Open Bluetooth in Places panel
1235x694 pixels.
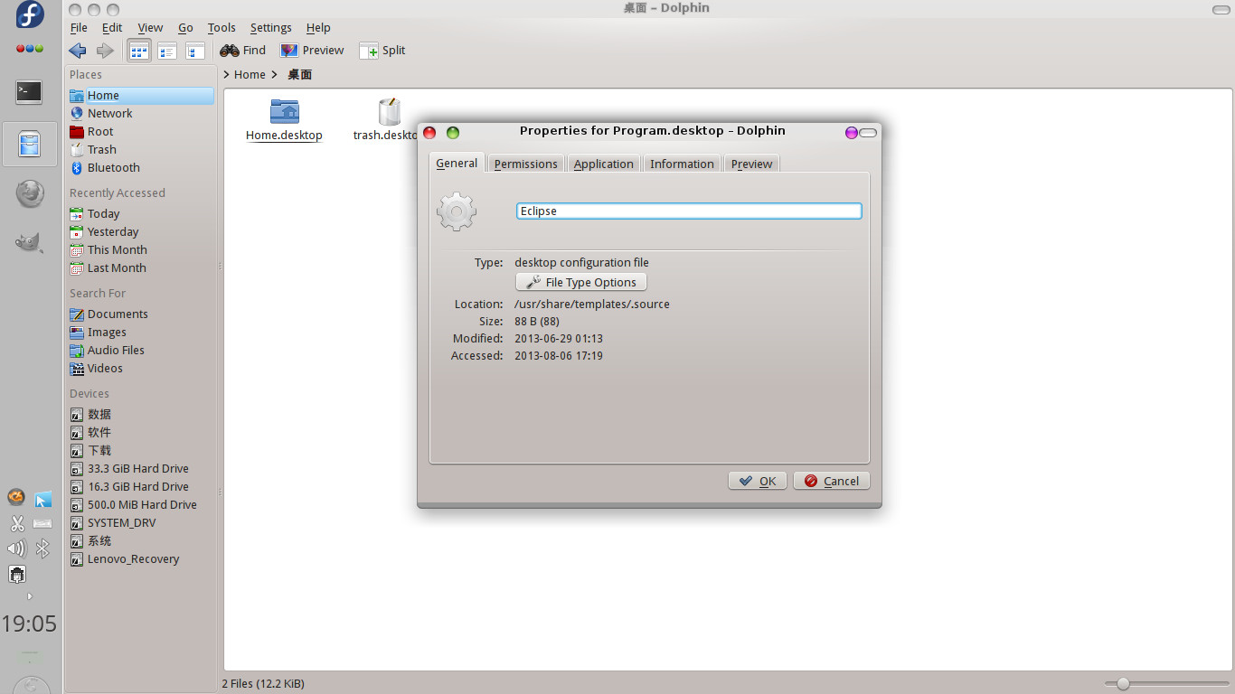tap(141, 167)
